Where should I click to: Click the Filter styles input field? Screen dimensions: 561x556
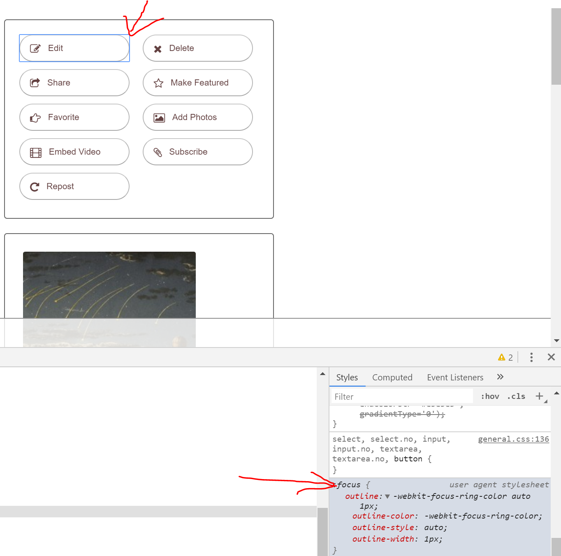pos(401,396)
